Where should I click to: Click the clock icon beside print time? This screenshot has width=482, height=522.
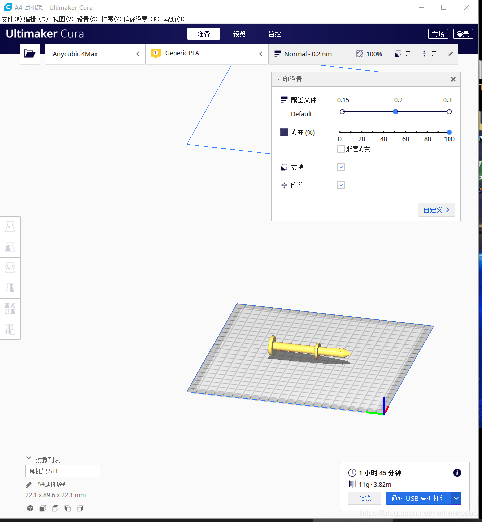point(352,473)
